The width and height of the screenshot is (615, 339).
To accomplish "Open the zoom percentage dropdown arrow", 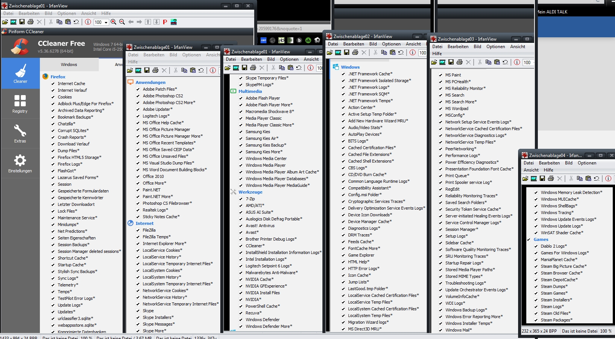I will [x=106, y=22].
